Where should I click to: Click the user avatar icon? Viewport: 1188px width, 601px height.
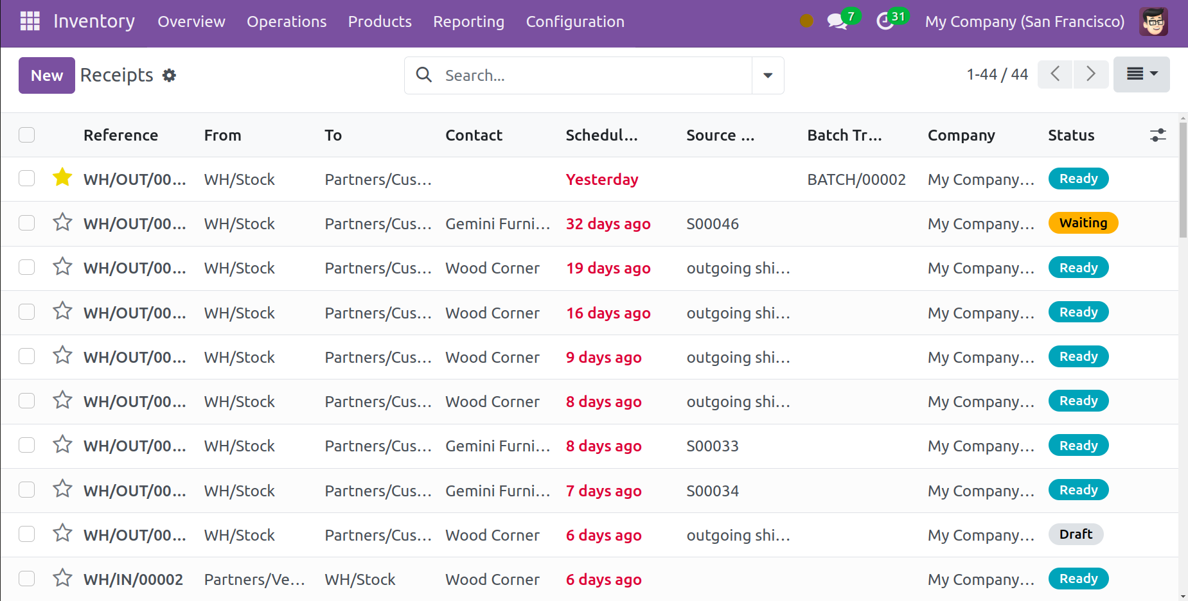(x=1153, y=21)
